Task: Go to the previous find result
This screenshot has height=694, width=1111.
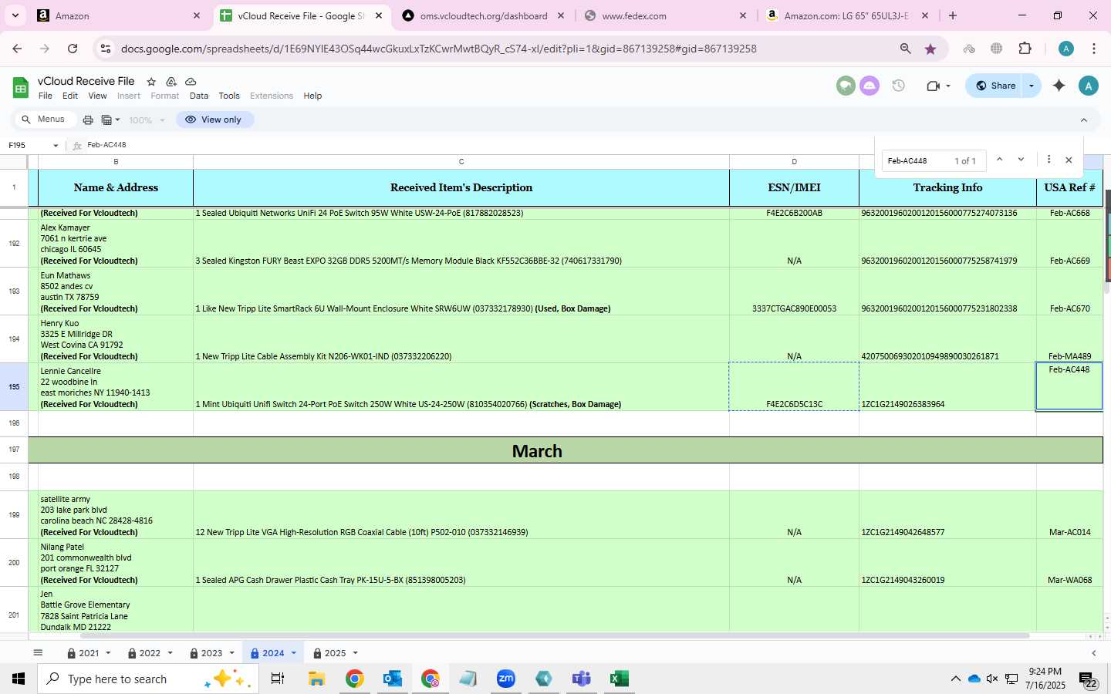Action: click(x=999, y=160)
